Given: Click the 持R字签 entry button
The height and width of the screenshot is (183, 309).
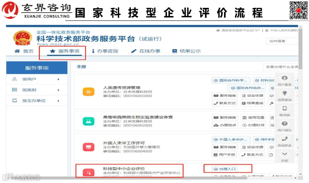Looking at the screenshot, I should coord(264,140).
